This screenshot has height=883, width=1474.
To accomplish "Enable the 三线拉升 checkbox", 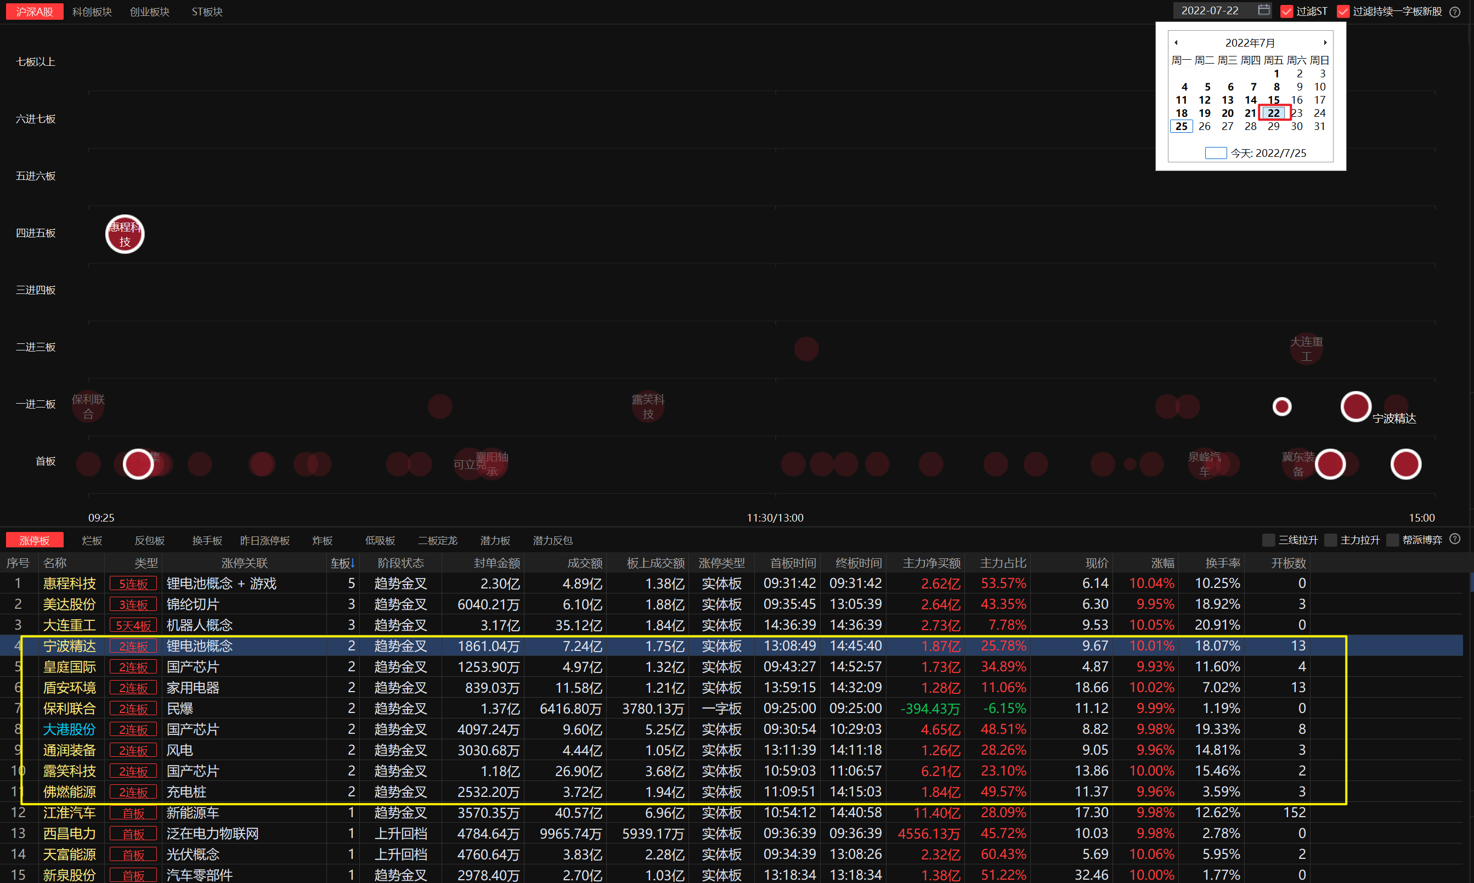I will [x=1268, y=540].
